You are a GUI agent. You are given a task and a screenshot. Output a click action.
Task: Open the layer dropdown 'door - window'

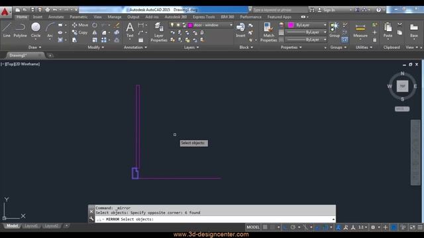click(x=201, y=25)
